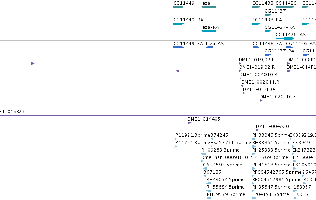The image size is (316, 200).
Task: Click the RP00454 2765.5prime EST
Action: click(253, 176)
